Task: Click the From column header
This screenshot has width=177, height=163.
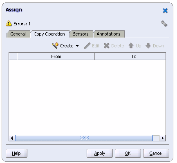Action: (56, 56)
